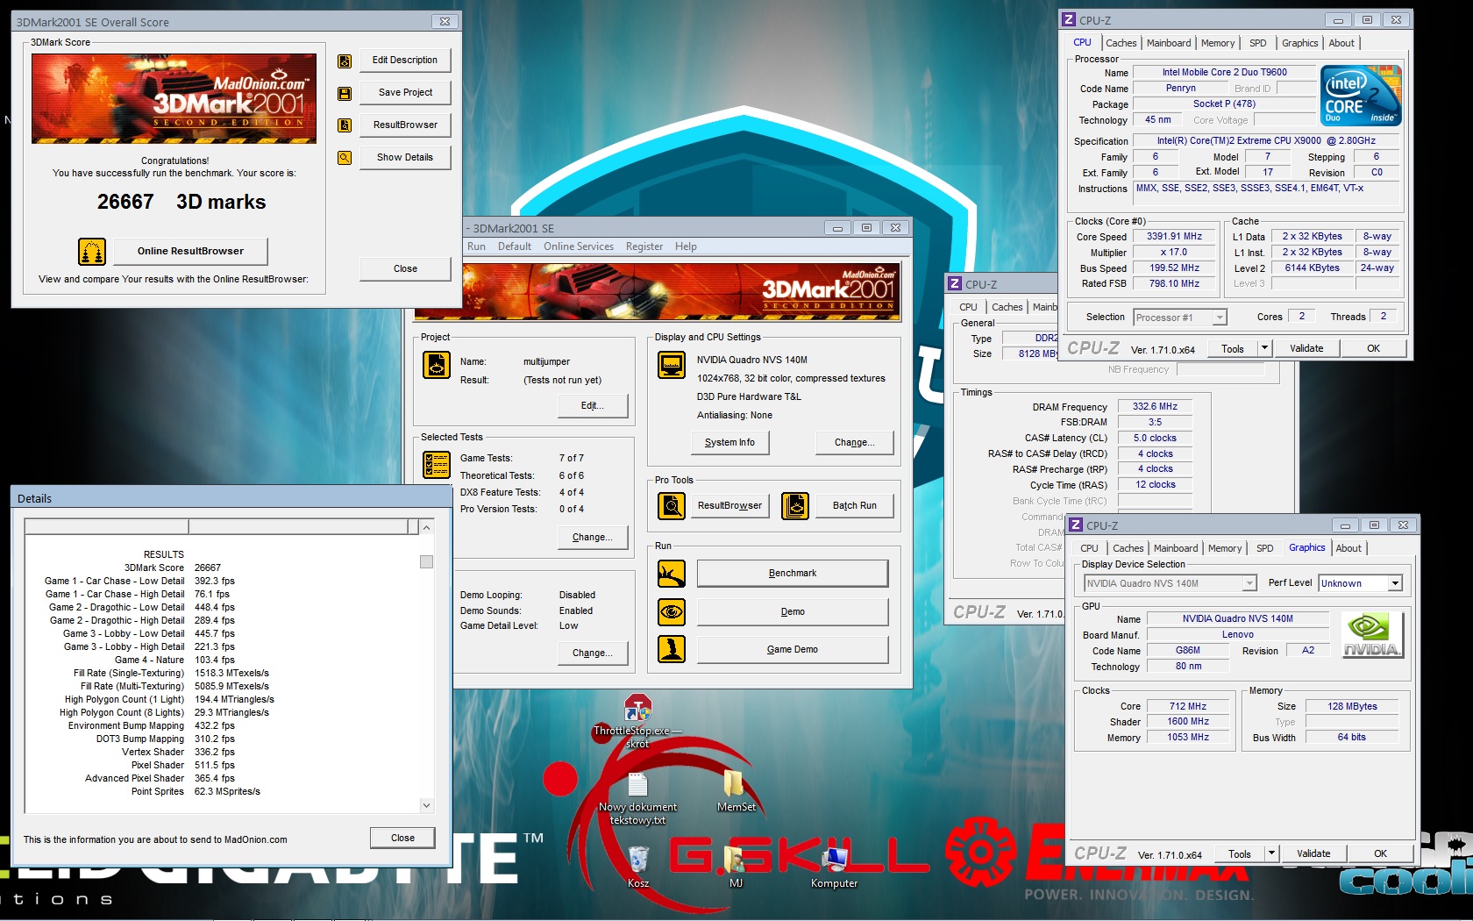Image resolution: width=1473 pixels, height=921 pixels.
Task: Open the Run menu in 3DMark2001 SE
Action: pos(476,246)
